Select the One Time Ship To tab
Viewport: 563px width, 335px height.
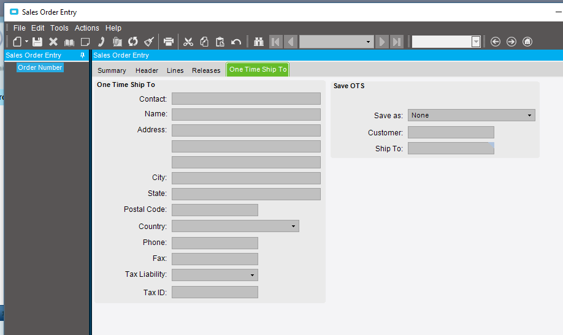coord(258,70)
